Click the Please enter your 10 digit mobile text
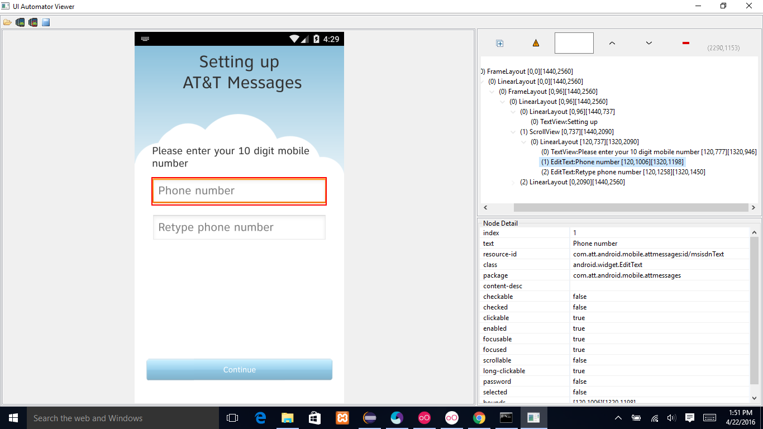The image size is (763, 429). [x=231, y=157]
